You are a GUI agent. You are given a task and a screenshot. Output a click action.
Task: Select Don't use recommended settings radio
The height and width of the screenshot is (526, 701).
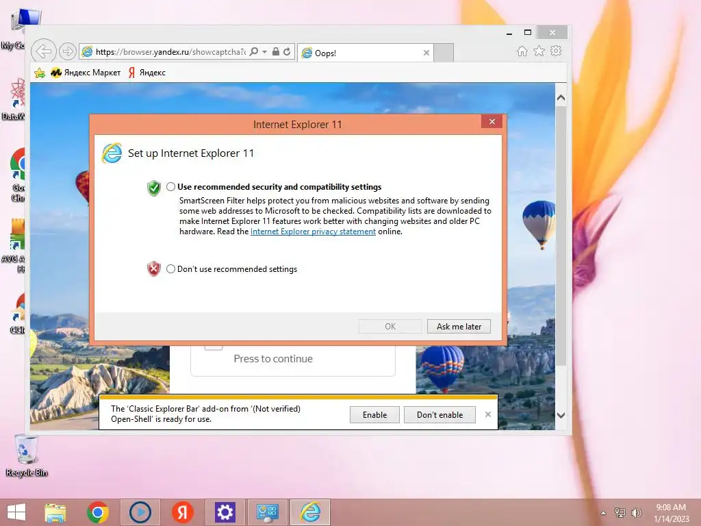[170, 268]
